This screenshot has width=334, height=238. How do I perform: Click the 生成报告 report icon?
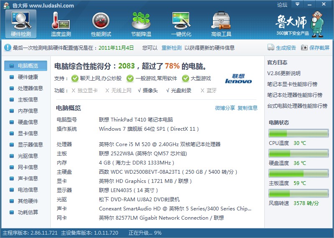coord(271,48)
